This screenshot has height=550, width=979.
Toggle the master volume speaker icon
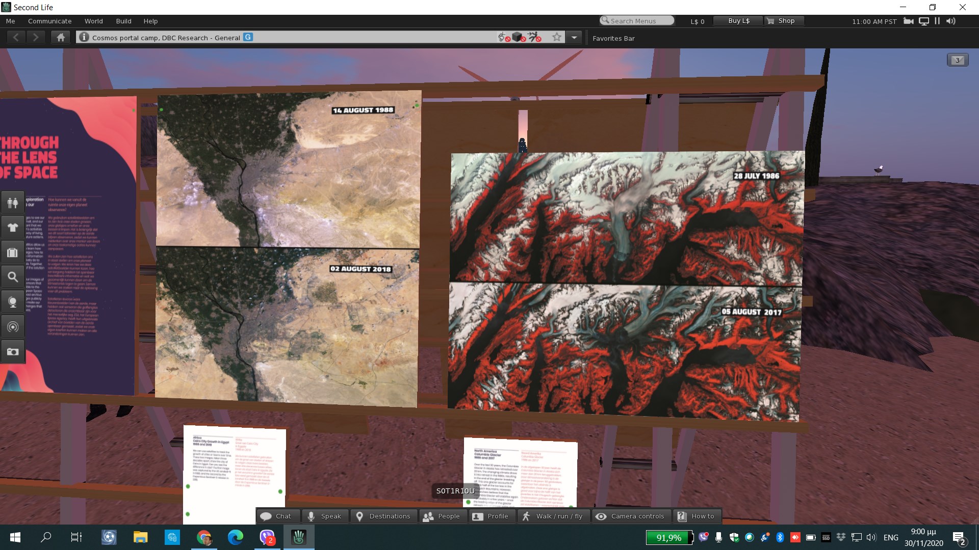[950, 21]
